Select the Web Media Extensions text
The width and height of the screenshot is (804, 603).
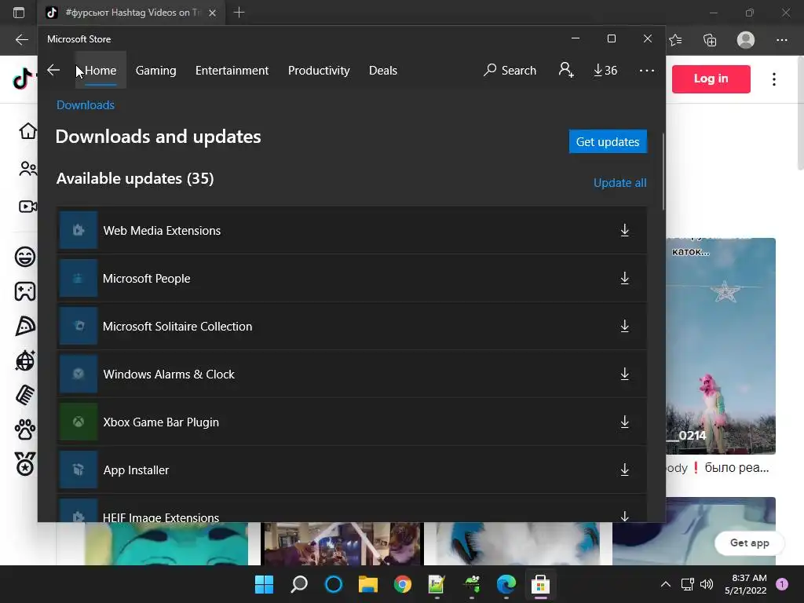point(162,230)
